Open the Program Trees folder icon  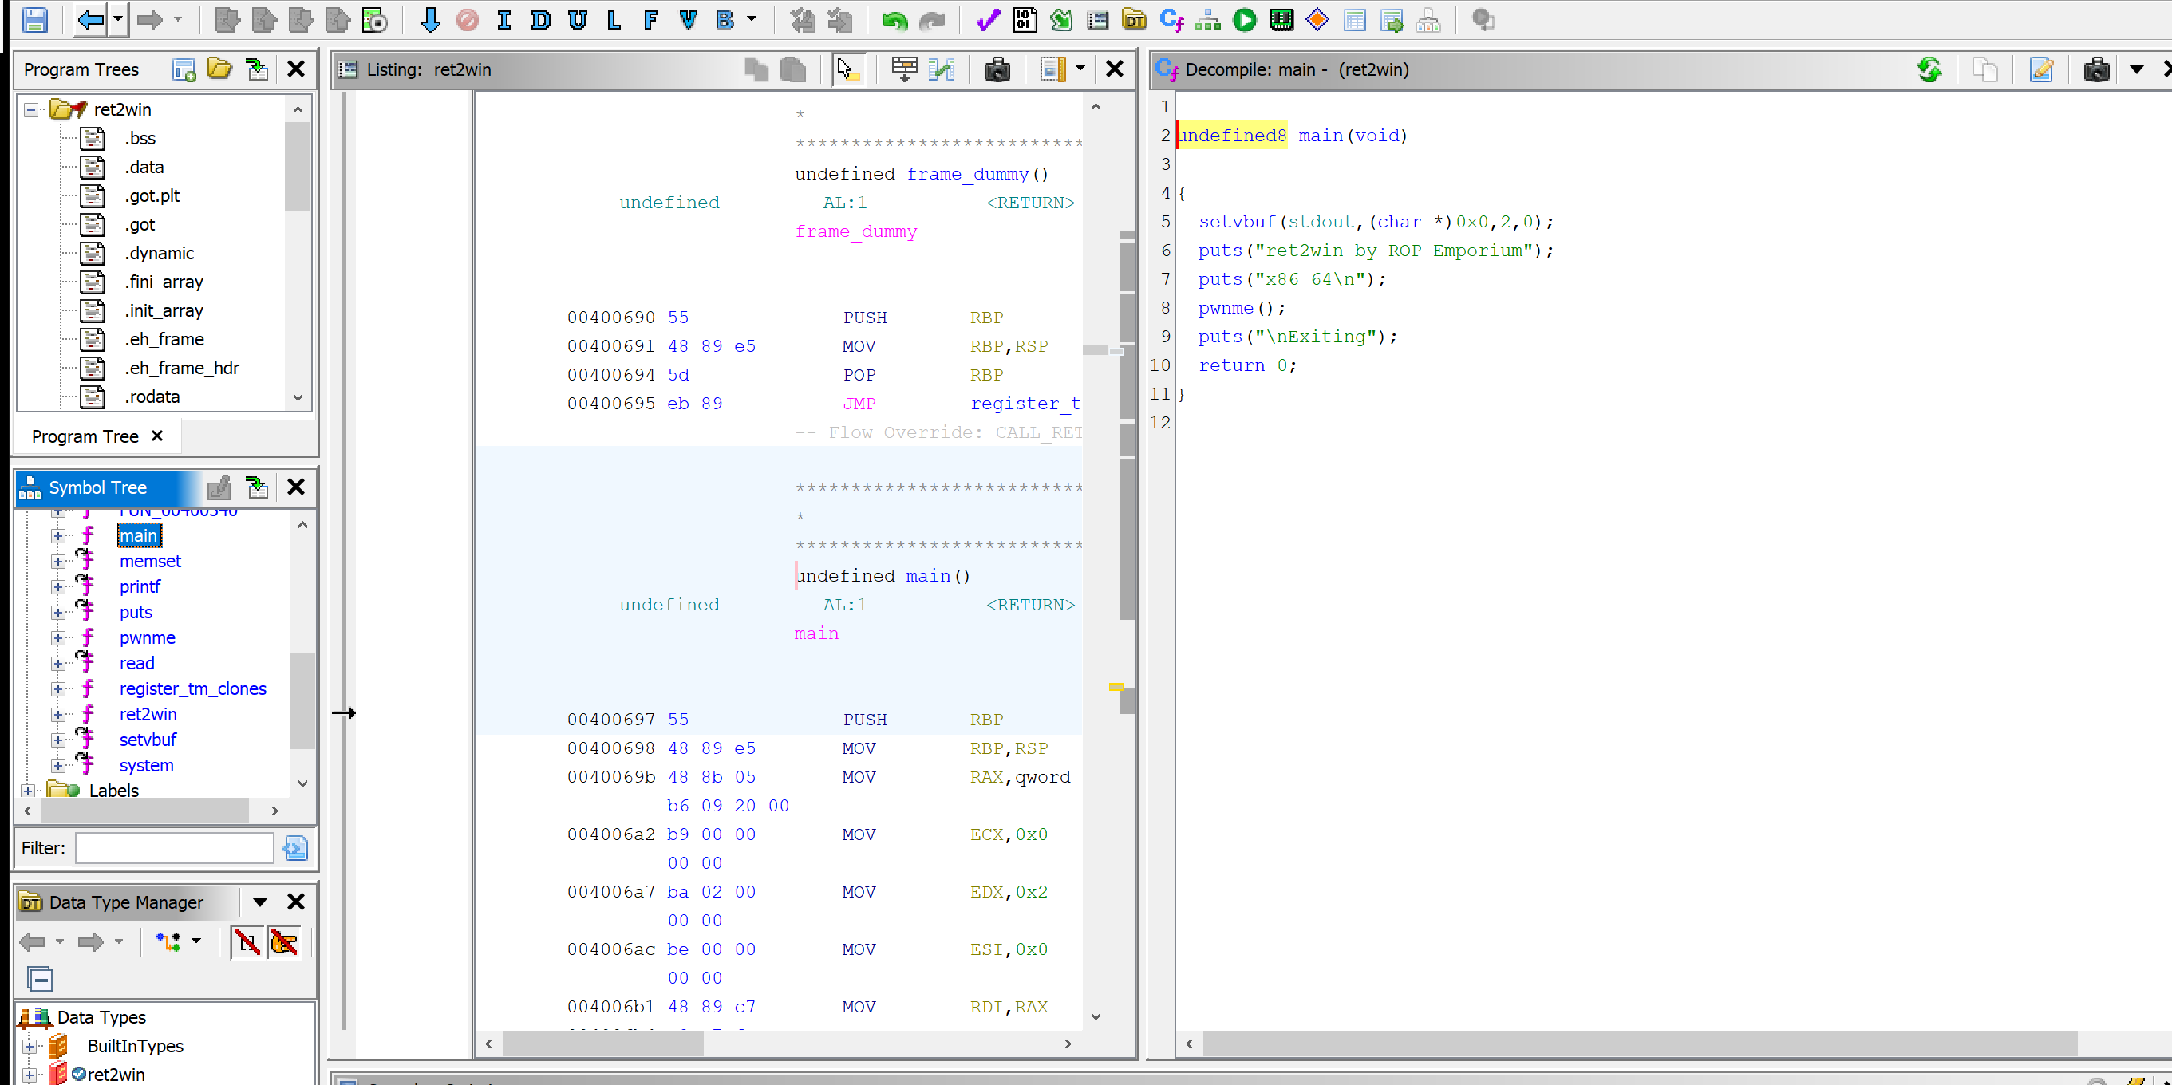[220, 69]
